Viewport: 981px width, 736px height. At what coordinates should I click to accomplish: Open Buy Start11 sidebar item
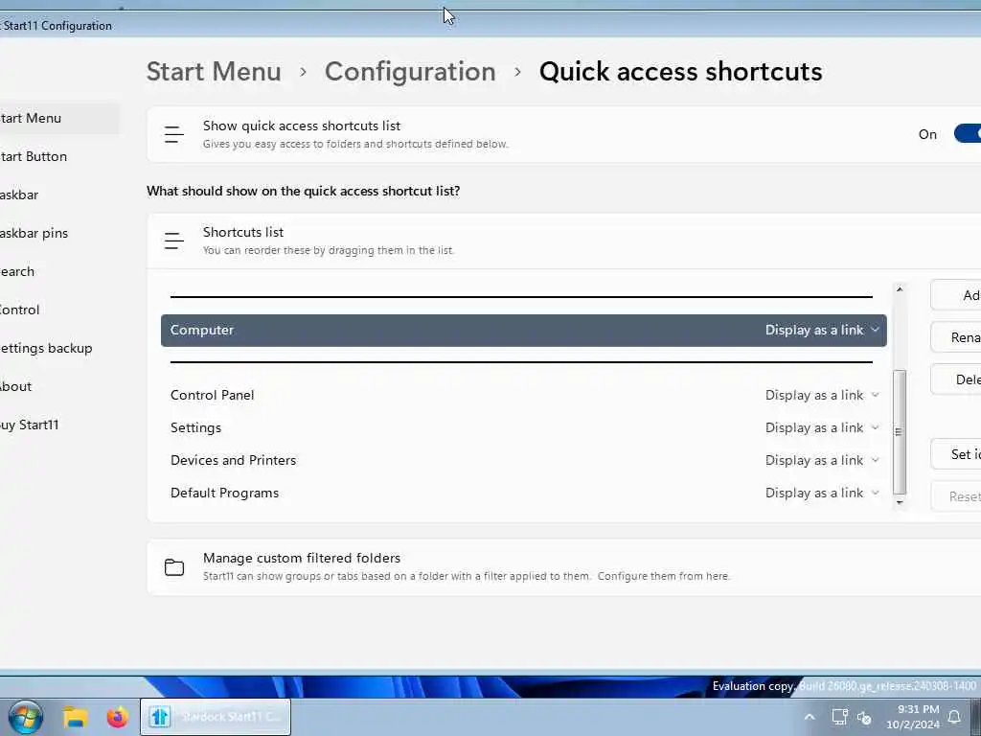tap(58, 425)
